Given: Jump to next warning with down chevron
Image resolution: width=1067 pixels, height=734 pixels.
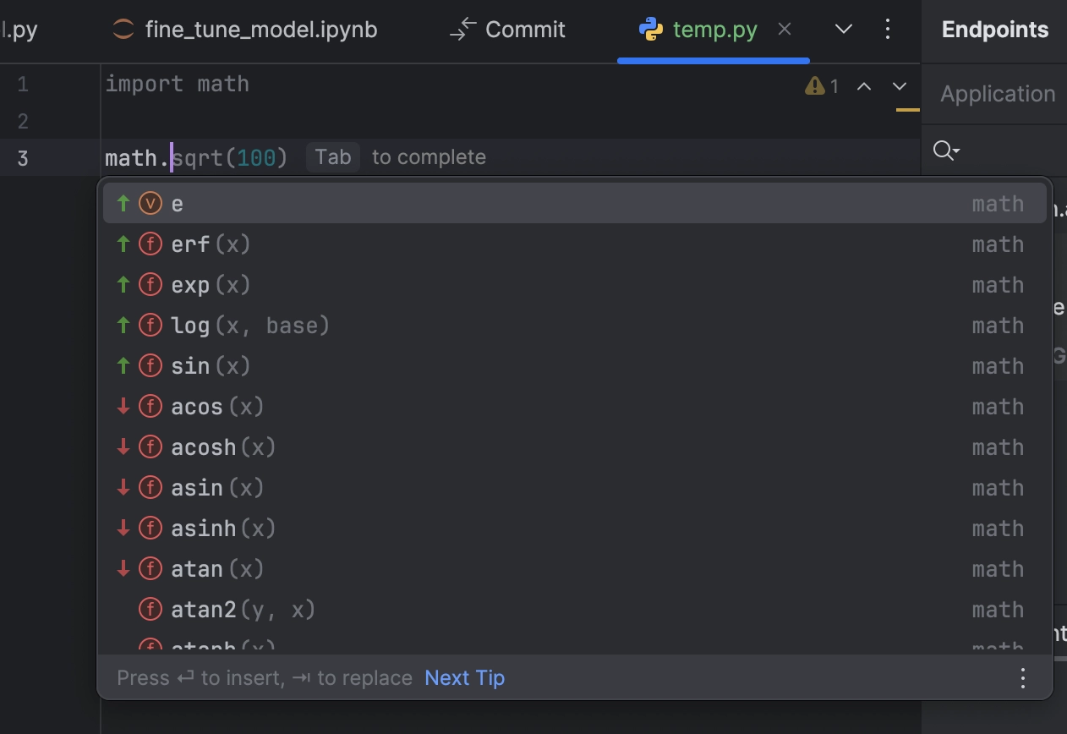Looking at the screenshot, I should [x=900, y=85].
